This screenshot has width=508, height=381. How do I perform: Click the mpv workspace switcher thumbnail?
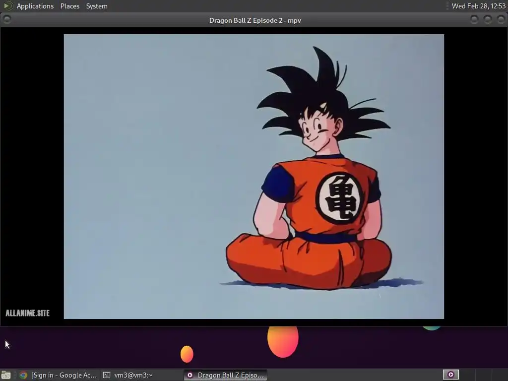coord(450,375)
